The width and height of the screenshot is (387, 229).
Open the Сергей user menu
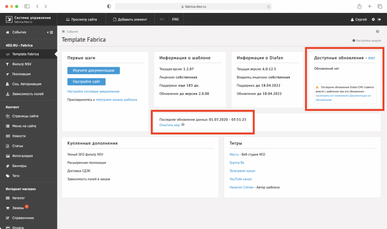pyautogui.click(x=359, y=19)
